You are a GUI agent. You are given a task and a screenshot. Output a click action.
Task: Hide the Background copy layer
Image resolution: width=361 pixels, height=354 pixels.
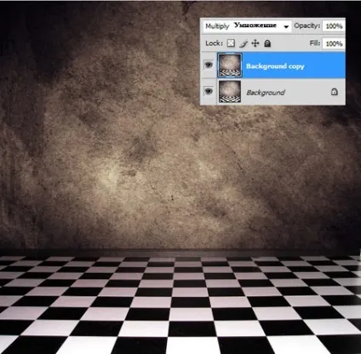click(x=209, y=65)
